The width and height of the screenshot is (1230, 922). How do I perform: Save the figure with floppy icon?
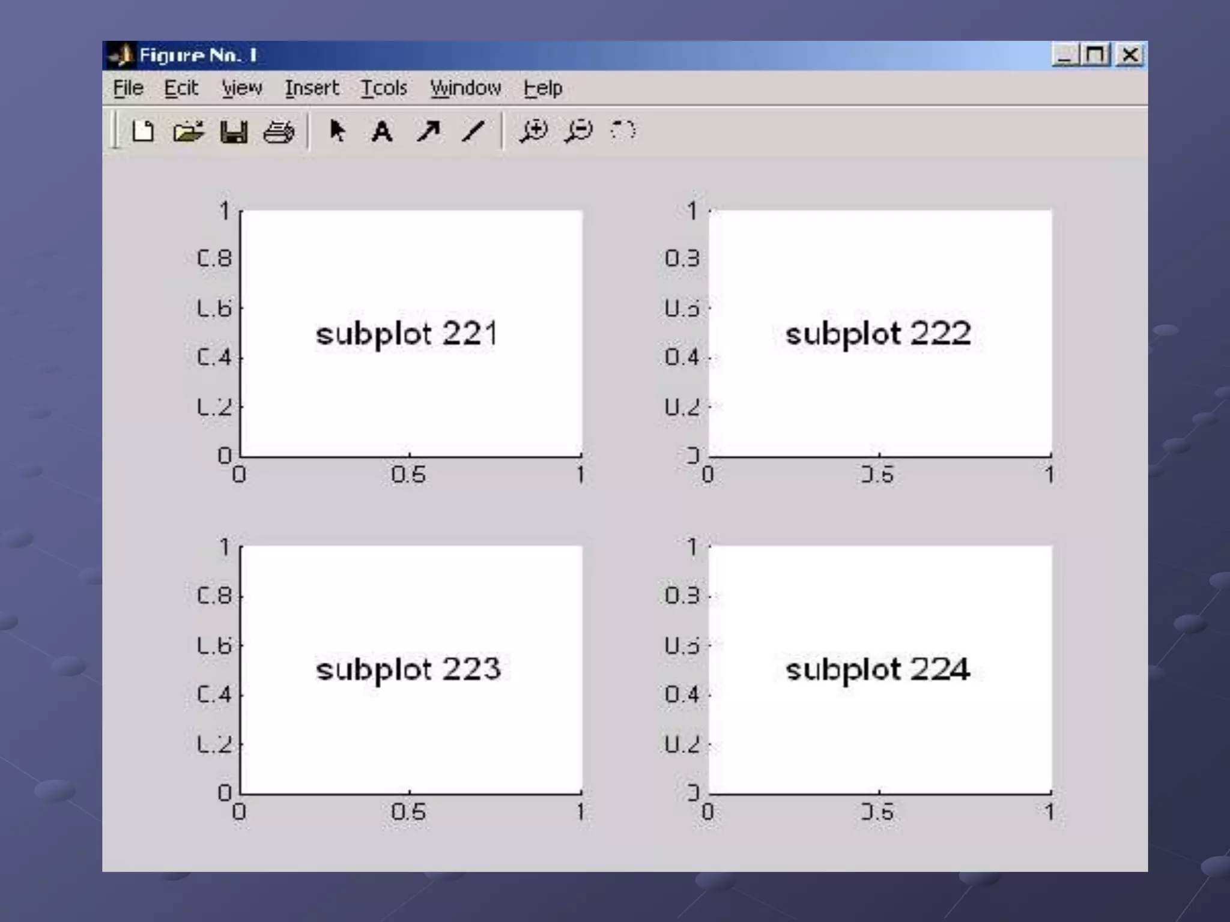[234, 131]
